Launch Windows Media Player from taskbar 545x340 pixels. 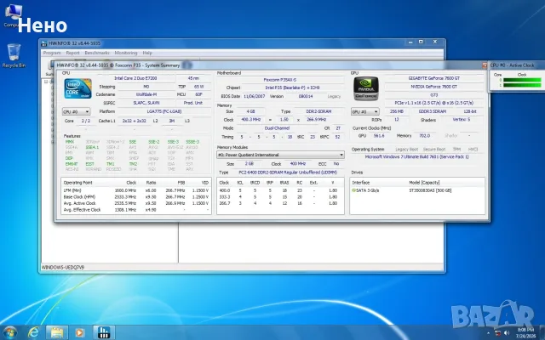coord(79,332)
